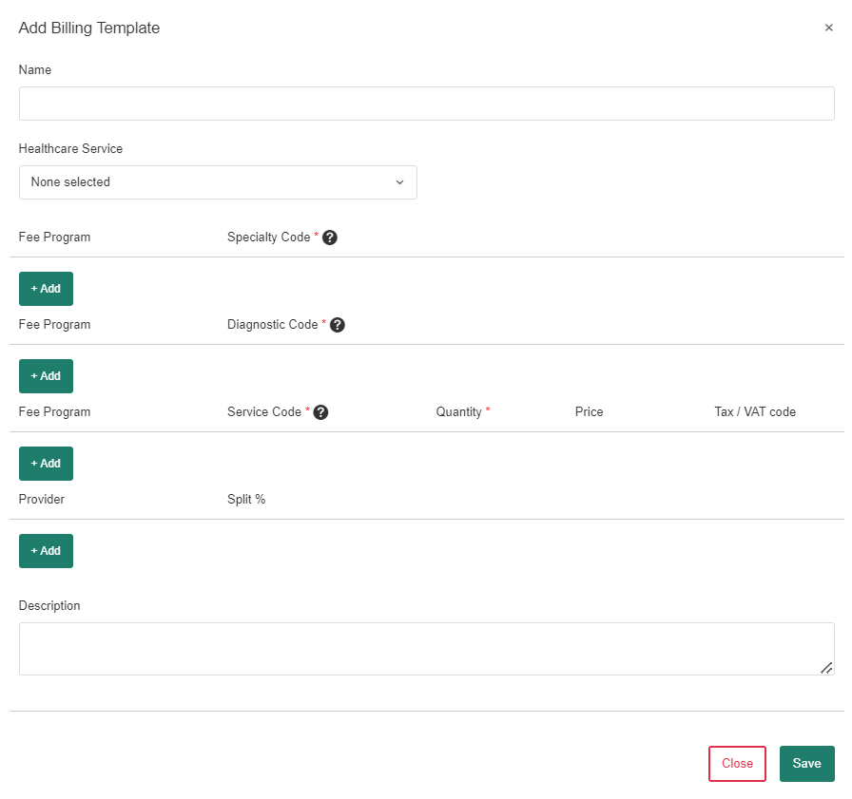
Task: Add a Provider split row
Action: coord(47,551)
